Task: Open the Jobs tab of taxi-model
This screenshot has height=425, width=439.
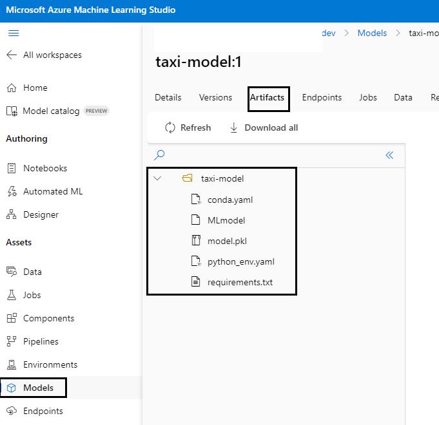Action: [x=368, y=98]
